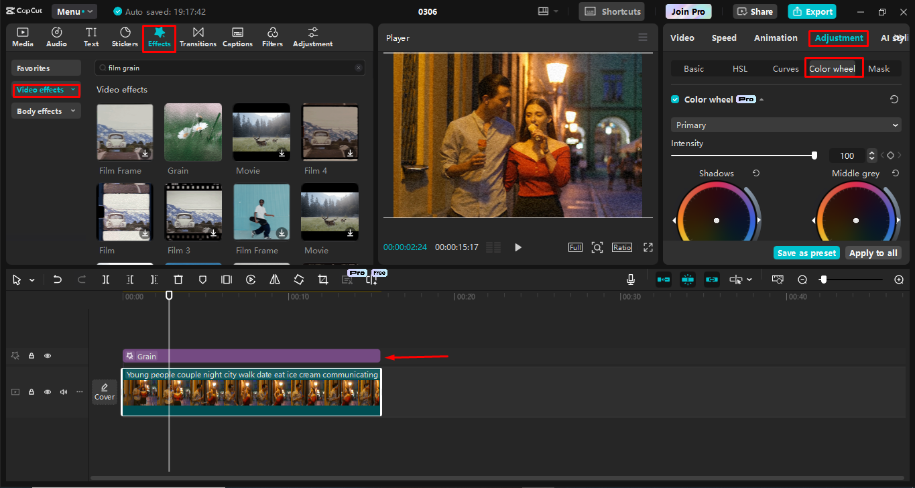The width and height of the screenshot is (915, 488).
Task: Toggle visibility of the video track
Action: [48, 391]
